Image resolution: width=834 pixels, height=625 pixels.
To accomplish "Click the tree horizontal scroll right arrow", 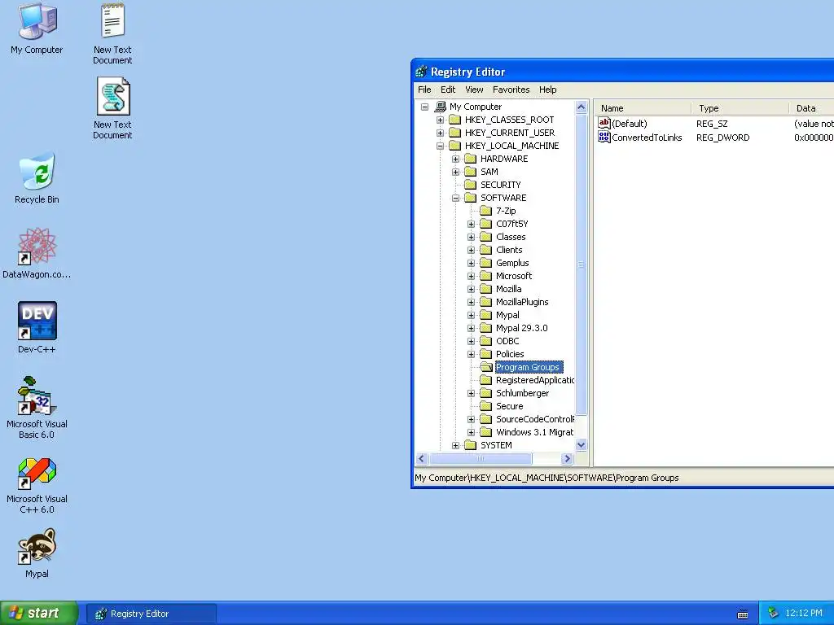I will pos(568,459).
